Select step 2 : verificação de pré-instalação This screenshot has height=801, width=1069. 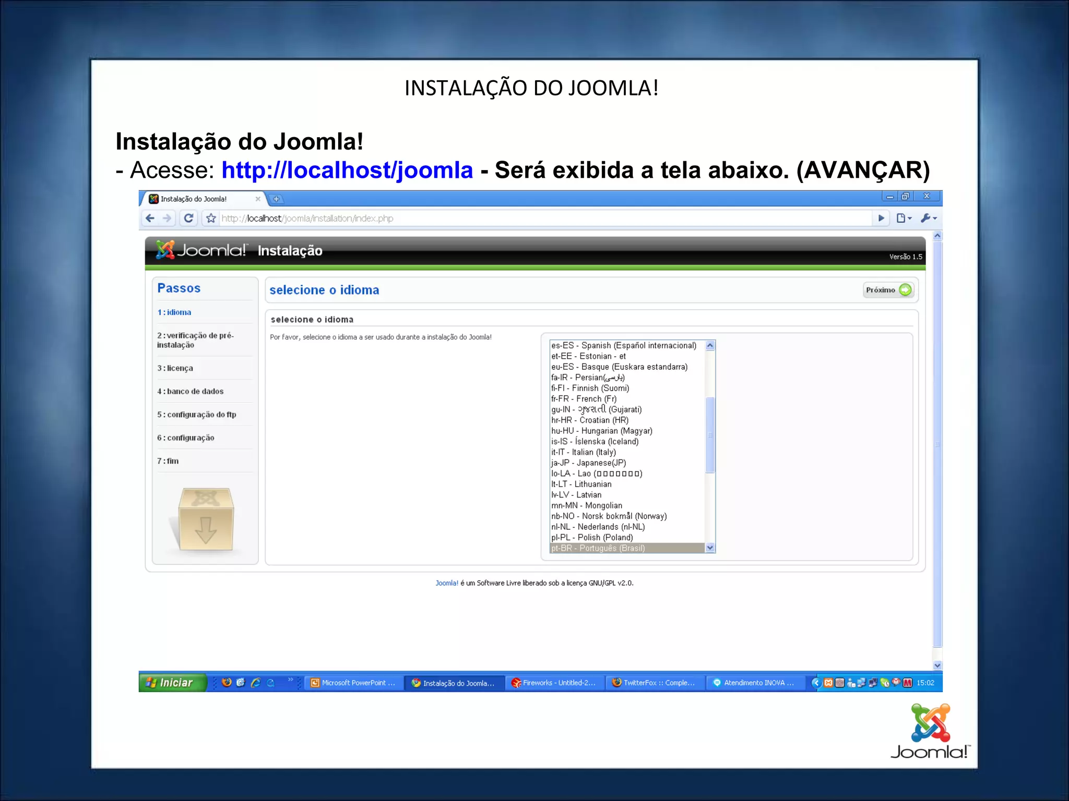[196, 340]
